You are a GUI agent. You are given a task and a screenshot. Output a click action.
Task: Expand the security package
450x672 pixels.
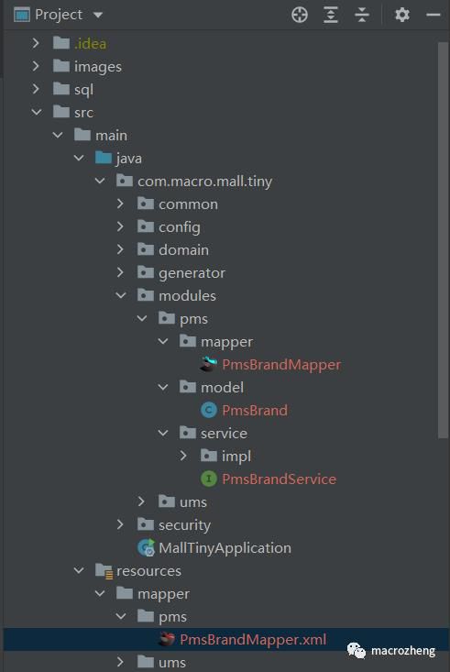(120, 524)
